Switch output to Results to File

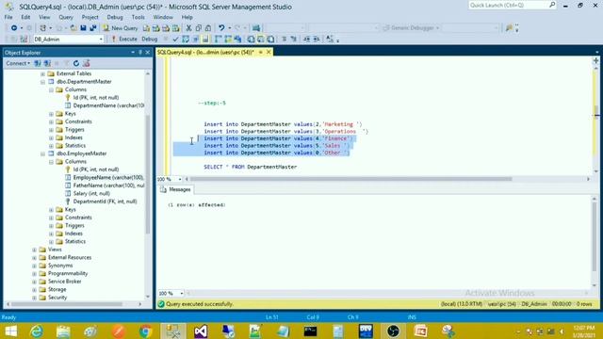[270, 40]
